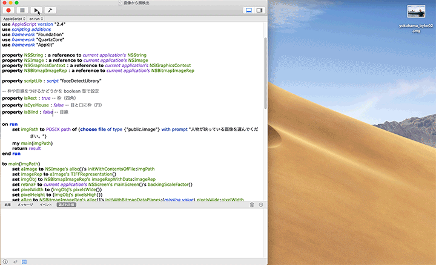The image size is (436, 265).
Task: Click the 'scripting additions' text
Action: [x=31, y=29]
